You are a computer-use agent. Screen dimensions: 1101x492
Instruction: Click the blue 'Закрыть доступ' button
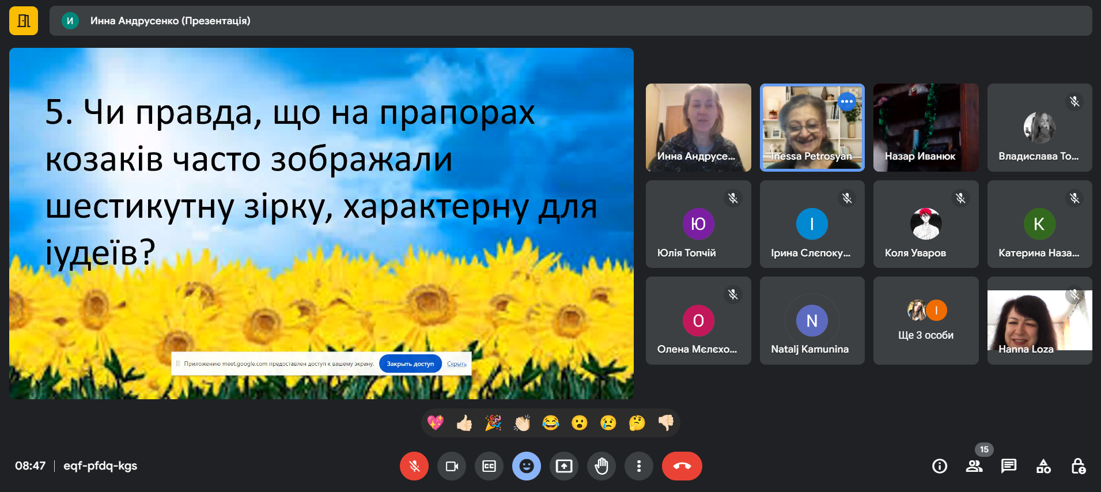[x=410, y=364]
